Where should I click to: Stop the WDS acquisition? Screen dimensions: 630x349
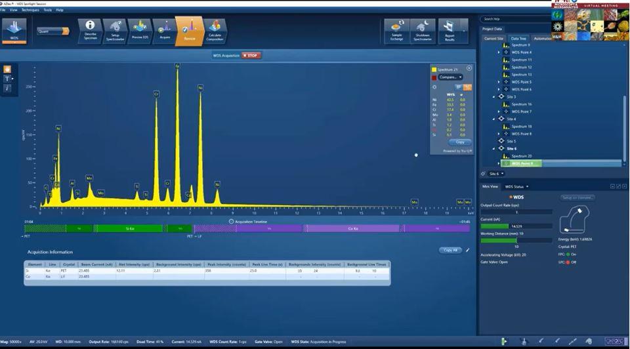(251, 55)
